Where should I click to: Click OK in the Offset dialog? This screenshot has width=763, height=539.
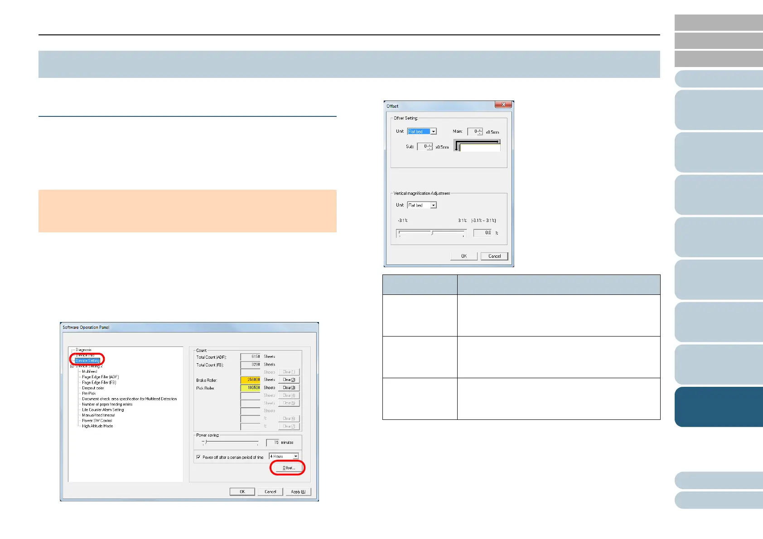point(464,256)
